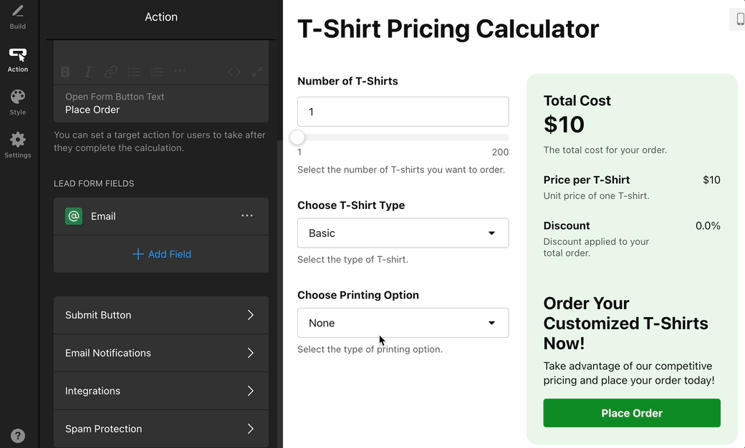
Task: Click the help question mark icon
Action: (18, 436)
